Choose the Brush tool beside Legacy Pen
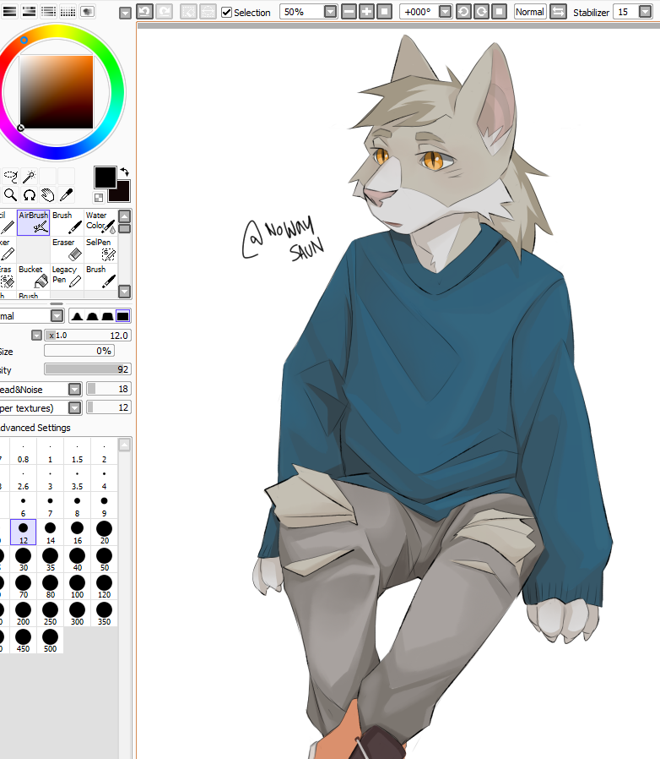660x759 pixels. [x=100, y=277]
